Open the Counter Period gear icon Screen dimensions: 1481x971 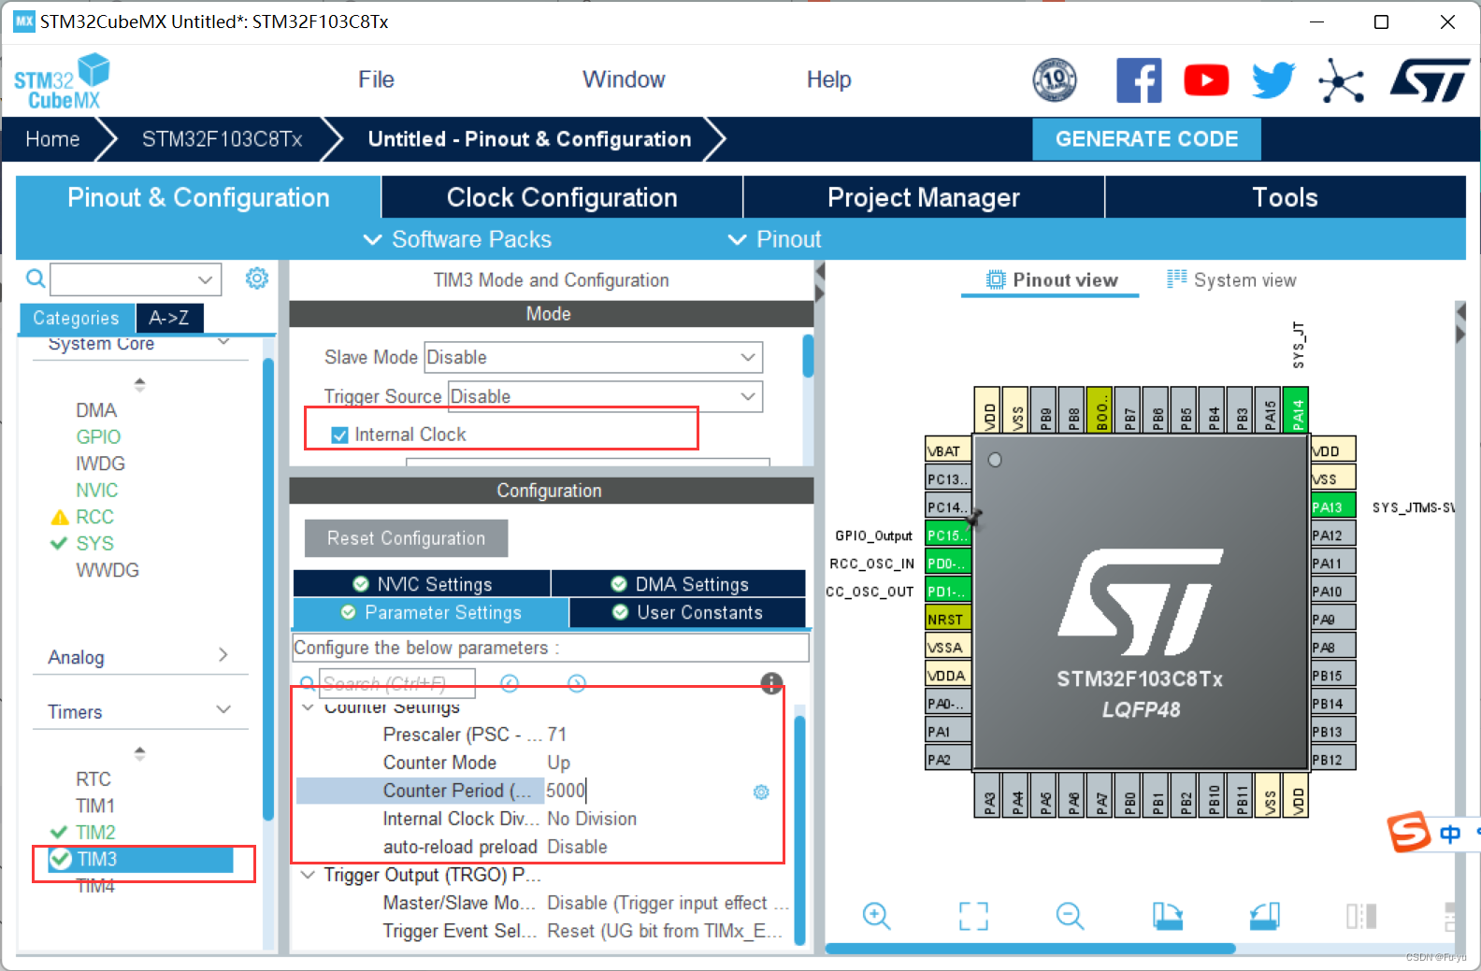[761, 792]
